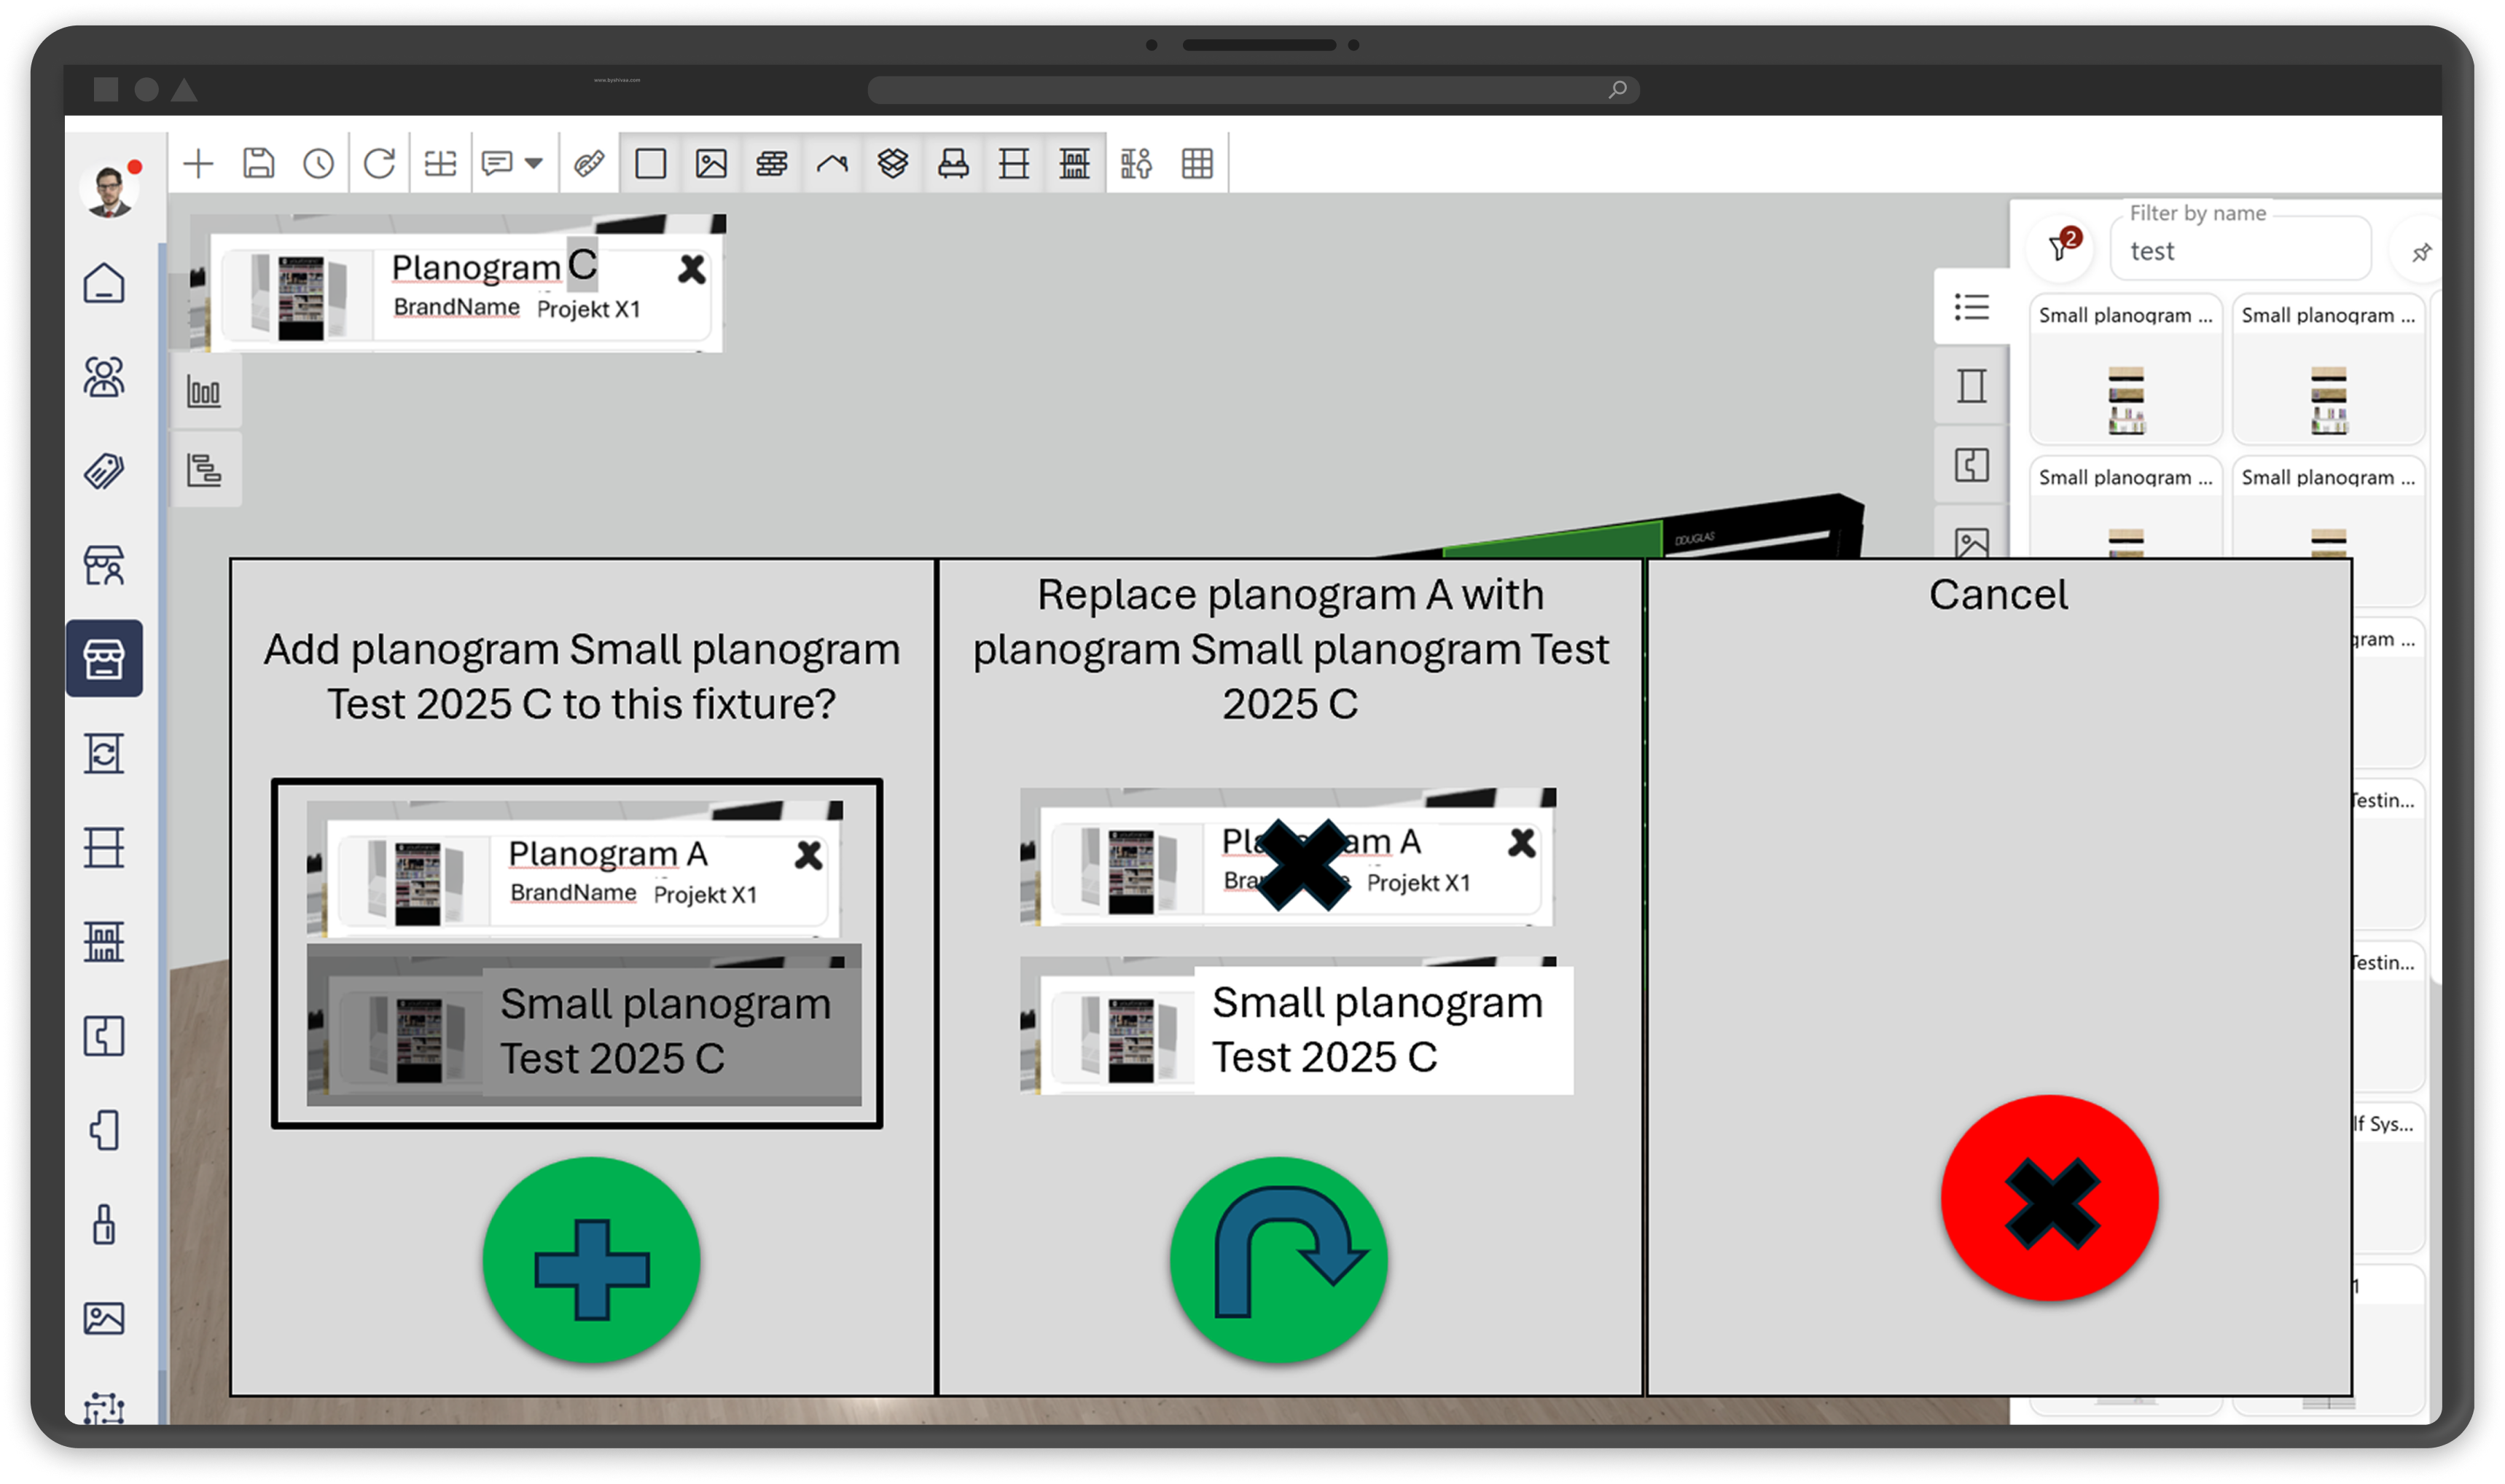Click the refresh arrow toolbar icon

click(379, 163)
